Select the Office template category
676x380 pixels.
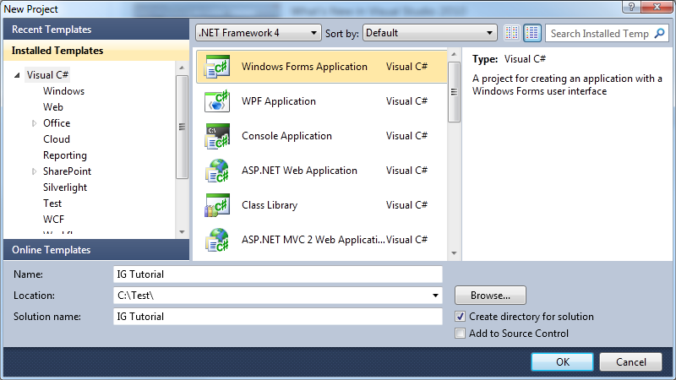tap(57, 123)
